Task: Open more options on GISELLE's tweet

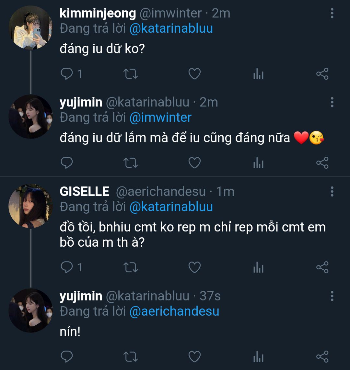Action: coord(332,191)
